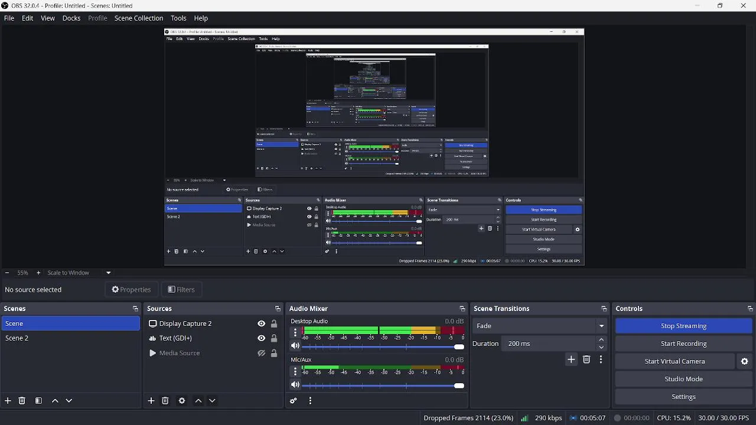The height and width of the screenshot is (425, 756).
Task: Unlock the Display Capture 2 source
Action: point(274,323)
